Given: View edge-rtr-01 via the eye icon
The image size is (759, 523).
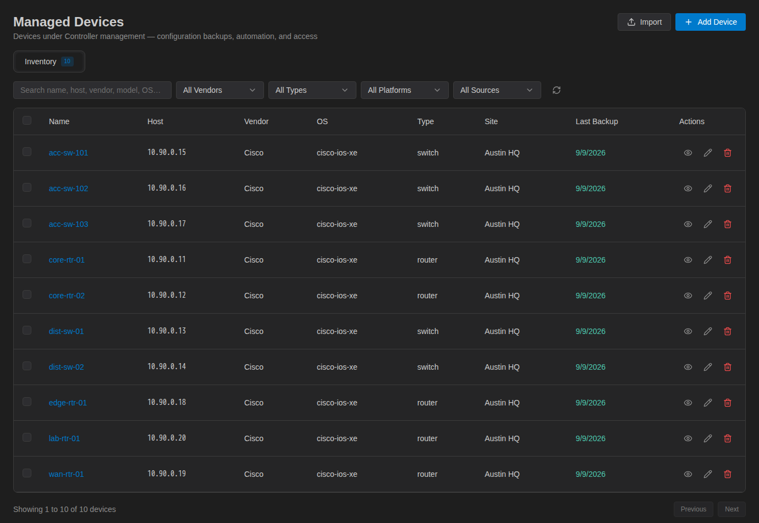Looking at the screenshot, I should [688, 403].
